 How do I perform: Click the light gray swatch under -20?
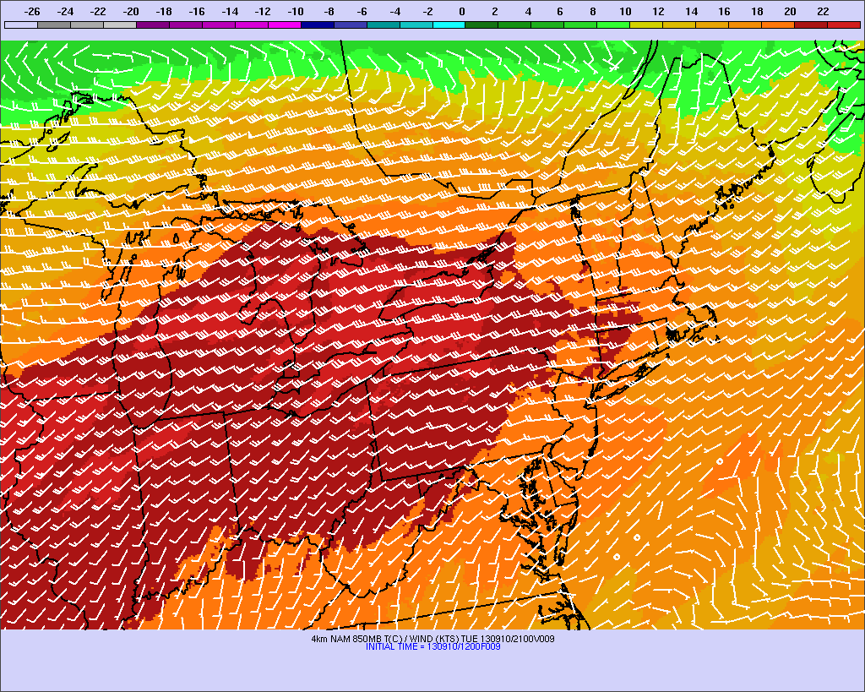click(x=120, y=25)
